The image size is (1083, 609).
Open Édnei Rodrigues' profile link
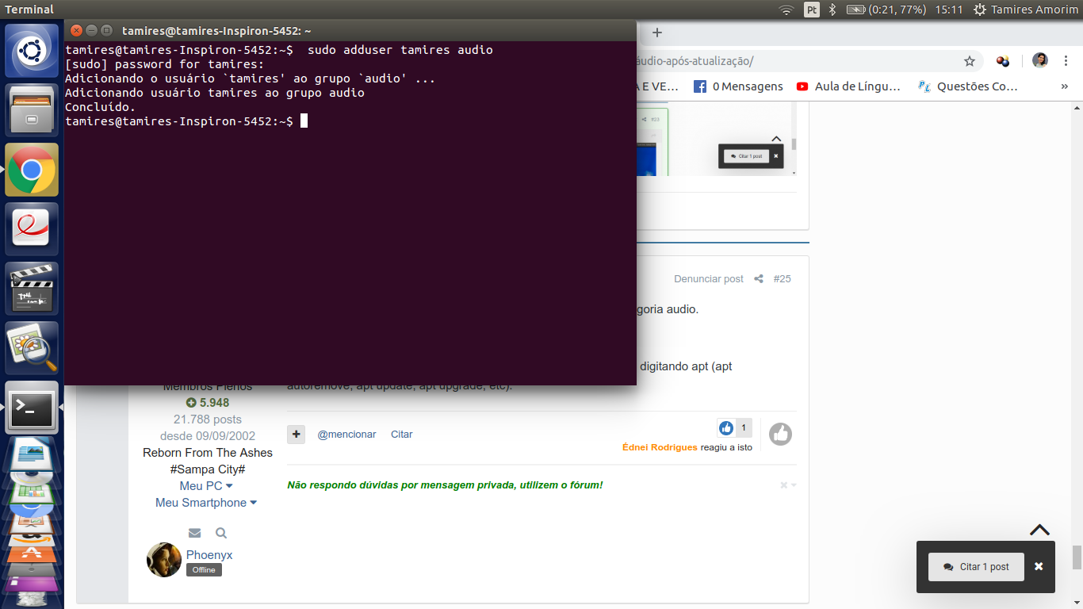(660, 447)
